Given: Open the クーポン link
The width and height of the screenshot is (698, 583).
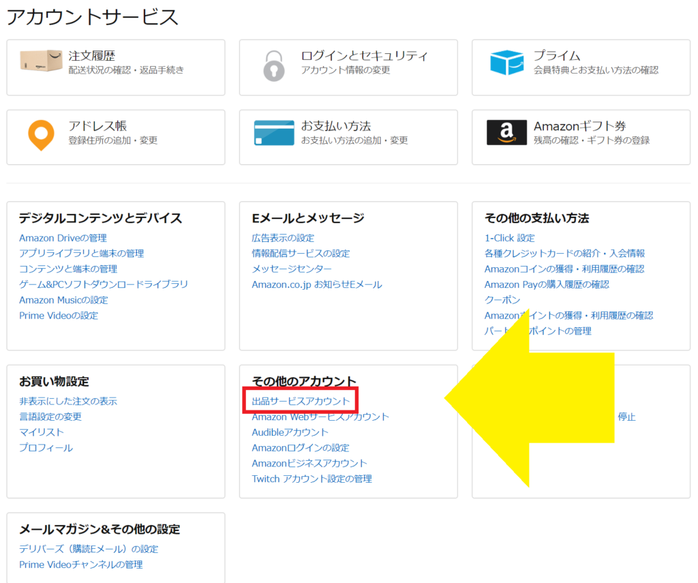Looking at the screenshot, I should coord(502,300).
